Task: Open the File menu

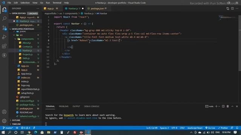Action: [9, 3]
